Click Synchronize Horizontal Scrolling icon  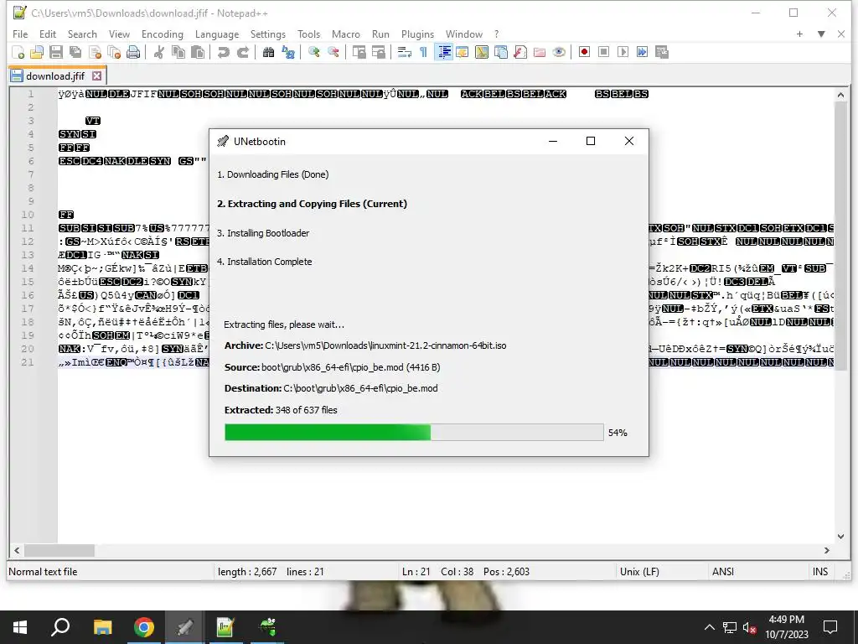point(378,52)
